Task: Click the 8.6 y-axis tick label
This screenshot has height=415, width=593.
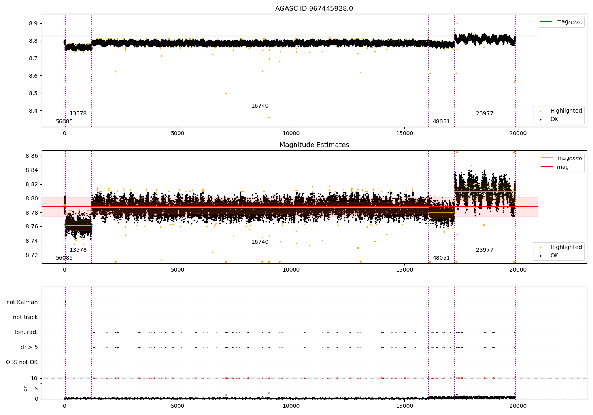Action: click(x=33, y=76)
